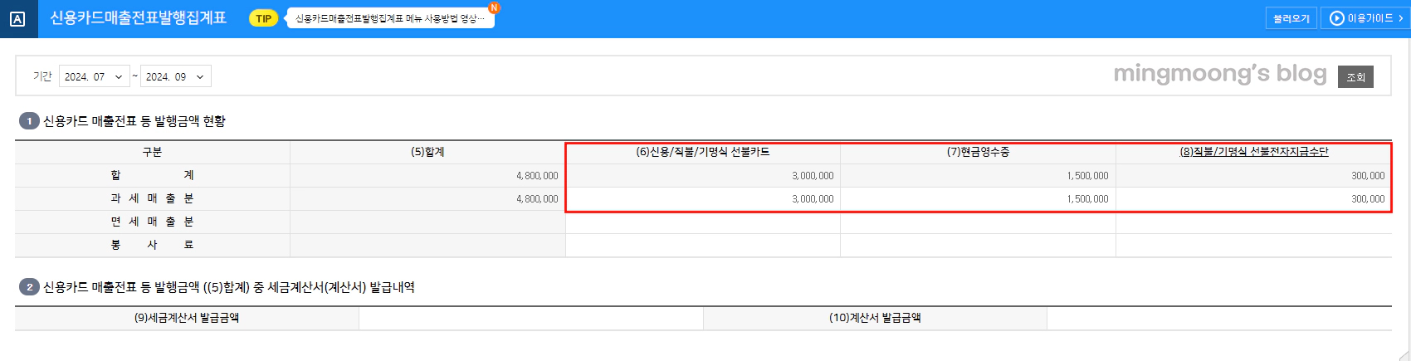The height and width of the screenshot is (361, 1411).
Task: Click the 세금계산서 발급금액 input field
Action: click(x=531, y=318)
